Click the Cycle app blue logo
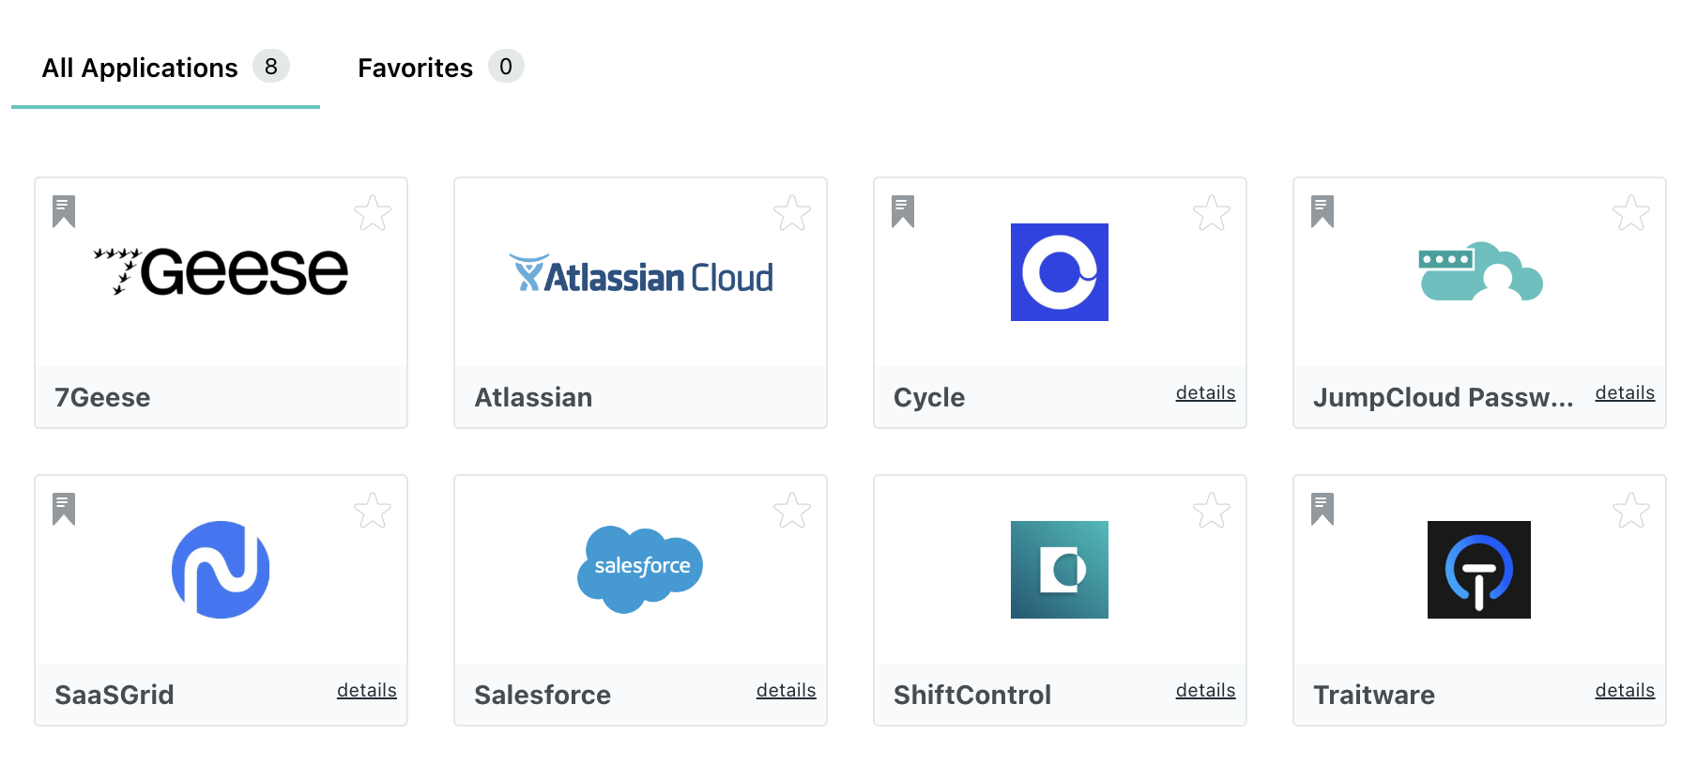 tap(1059, 272)
